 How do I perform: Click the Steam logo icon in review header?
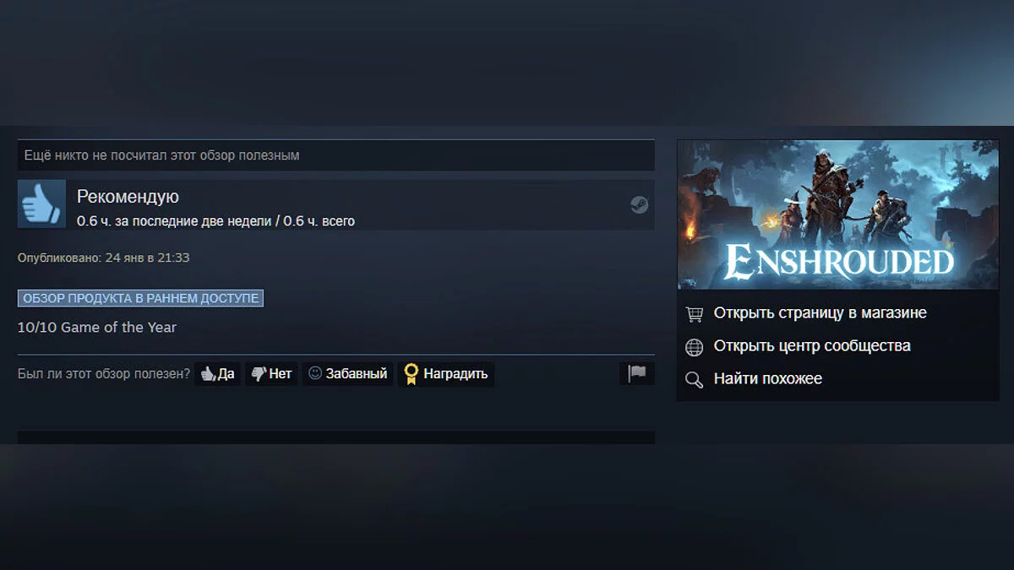click(x=639, y=204)
